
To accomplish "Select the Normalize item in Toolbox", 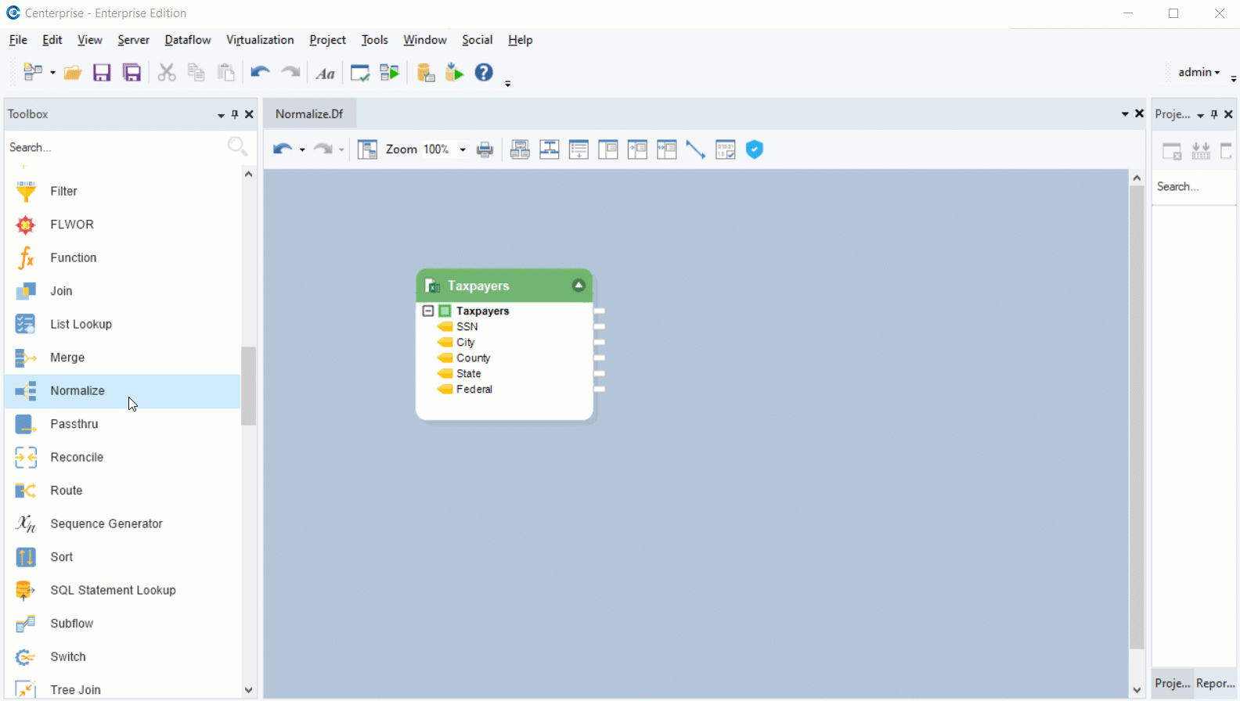I will [x=77, y=390].
